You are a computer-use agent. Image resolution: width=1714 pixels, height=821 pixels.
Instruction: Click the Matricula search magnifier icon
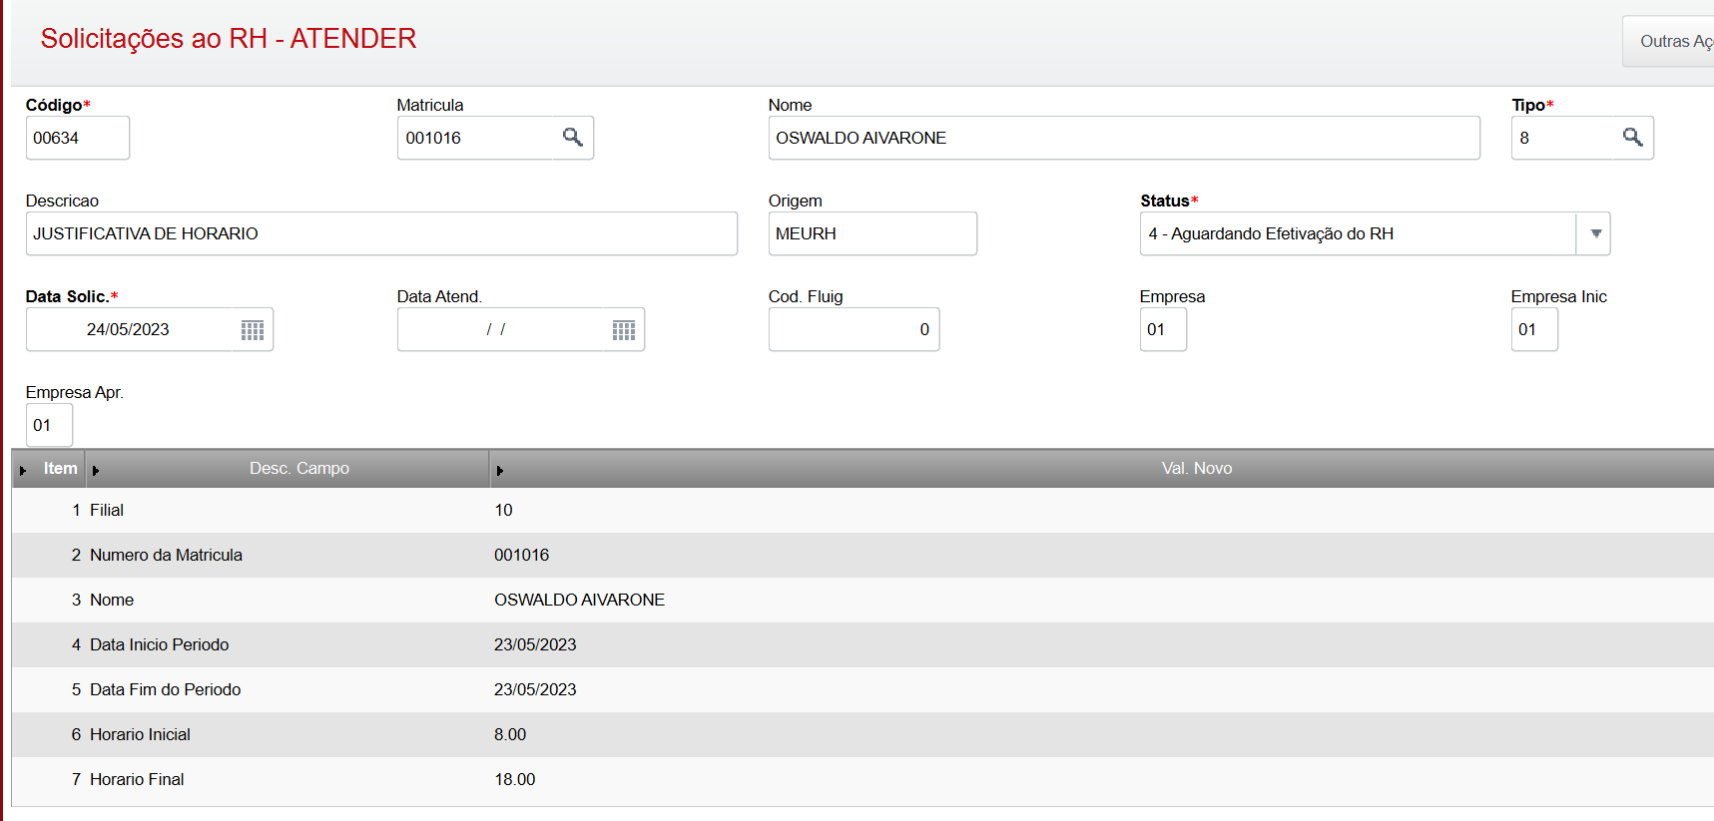tap(572, 138)
